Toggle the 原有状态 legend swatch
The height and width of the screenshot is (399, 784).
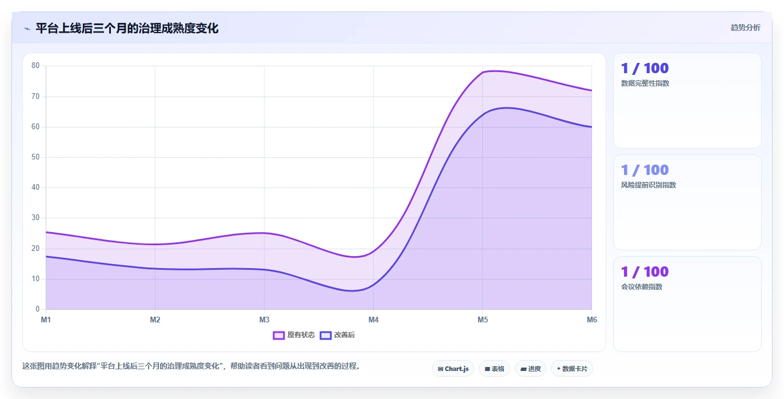(x=279, y=335)
